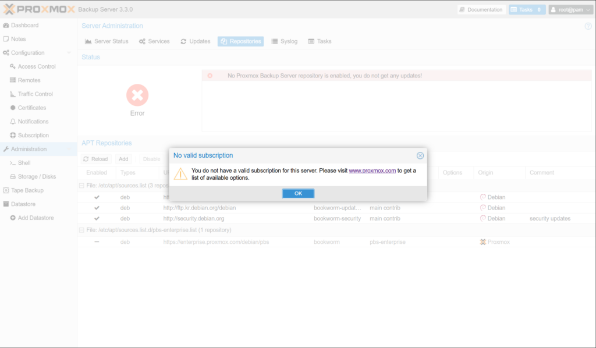Collapse the /etc/apt/sources.list group
Viewport: 596px width, 348px height.
tap(81, 185)
